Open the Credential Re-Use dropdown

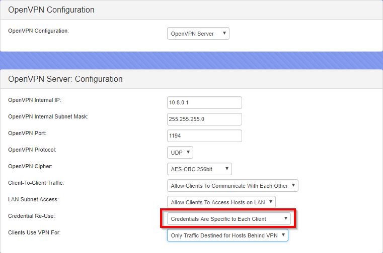tap(229, 219)
